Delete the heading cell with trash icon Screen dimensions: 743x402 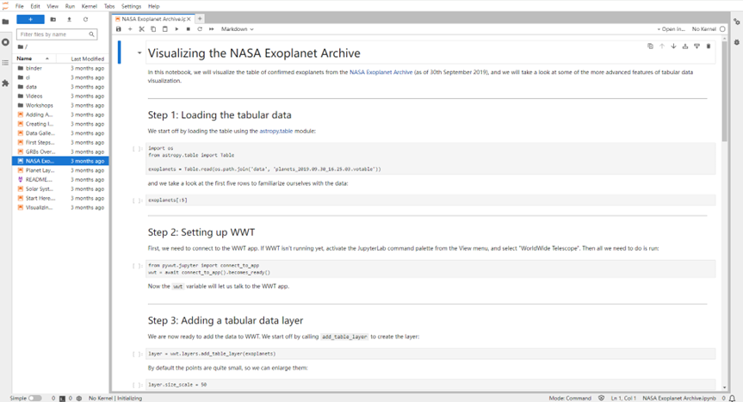coord(709,46)
